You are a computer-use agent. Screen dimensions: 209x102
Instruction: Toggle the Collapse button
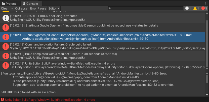[21, 8]
